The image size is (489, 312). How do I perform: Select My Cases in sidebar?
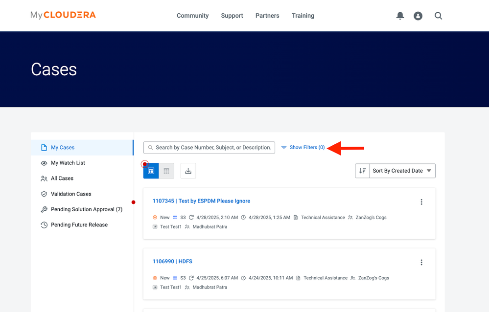pos(82,147)
